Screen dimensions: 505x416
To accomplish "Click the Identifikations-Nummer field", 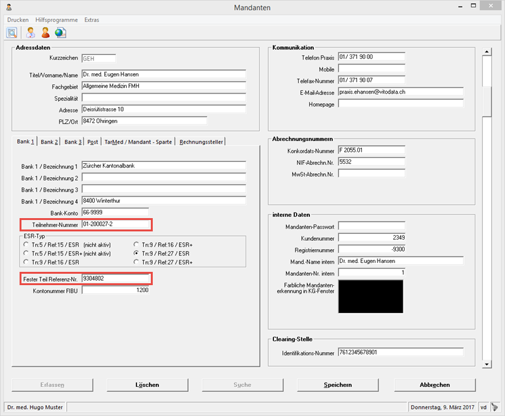I will [401, 352].
